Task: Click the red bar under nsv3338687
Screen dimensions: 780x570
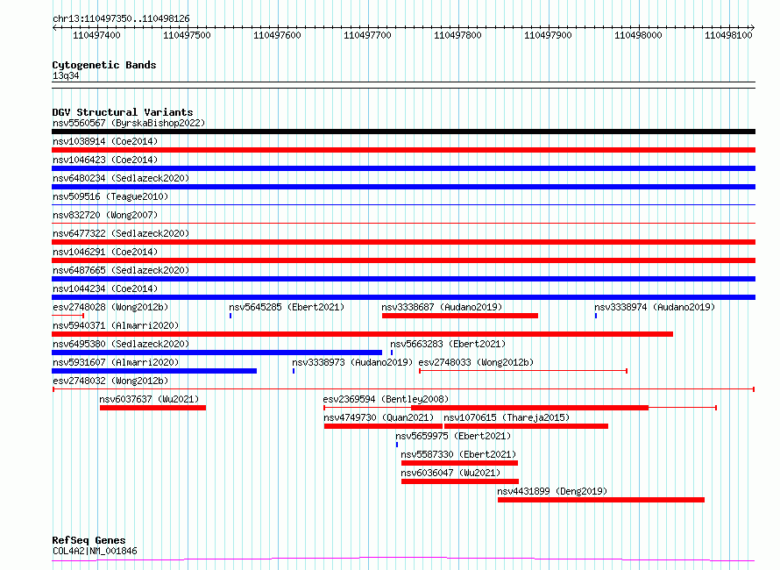Action: [x=459, y=316]
